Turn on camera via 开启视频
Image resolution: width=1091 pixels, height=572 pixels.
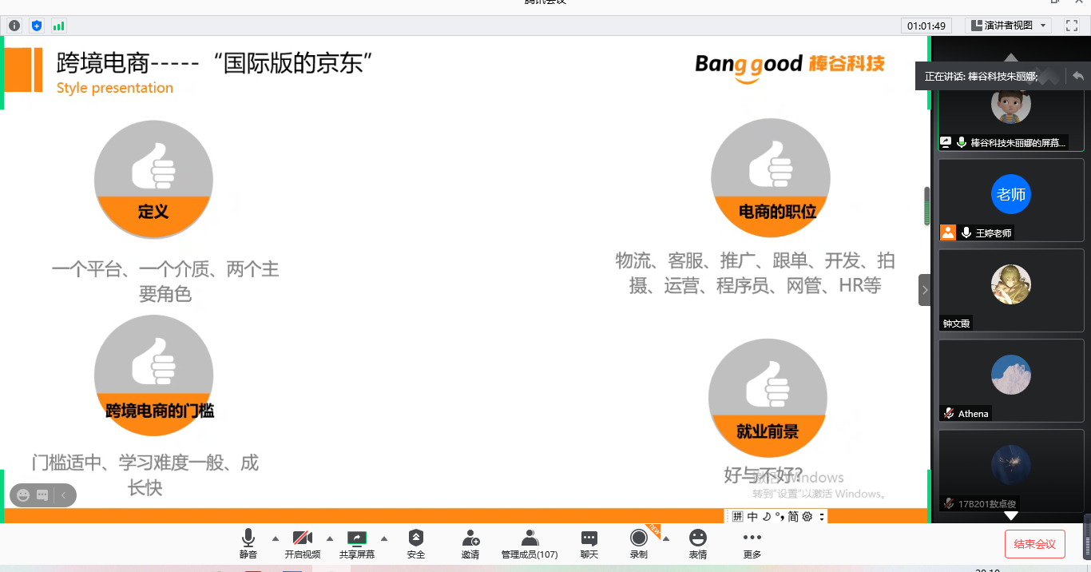pos(303,543)
